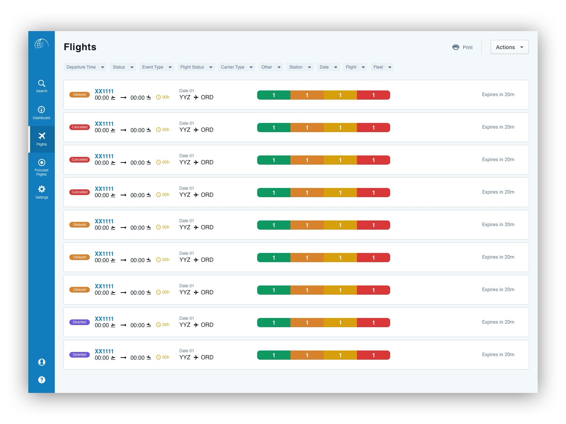Select the Cancelled badge on second flight
566x424 pixels.
[79, 127]
